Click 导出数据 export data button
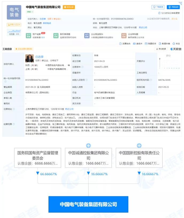Image resolution: width=184 pixels, height=218 pixels. coord(161,49)
